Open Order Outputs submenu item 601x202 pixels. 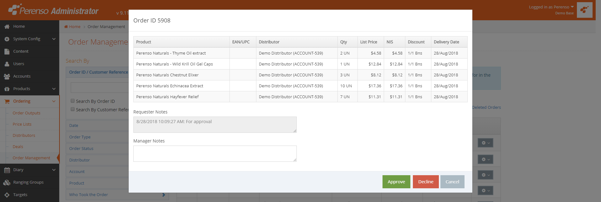tap(27, 113)
